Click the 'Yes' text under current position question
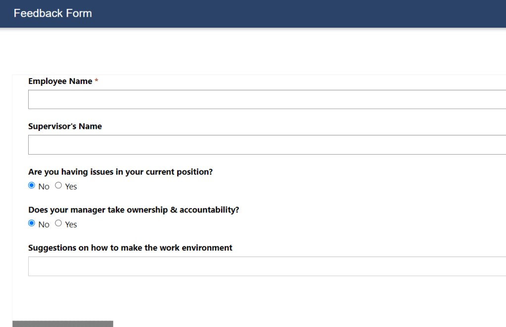Viewport: 506px width, 327px height. point(71,187)
